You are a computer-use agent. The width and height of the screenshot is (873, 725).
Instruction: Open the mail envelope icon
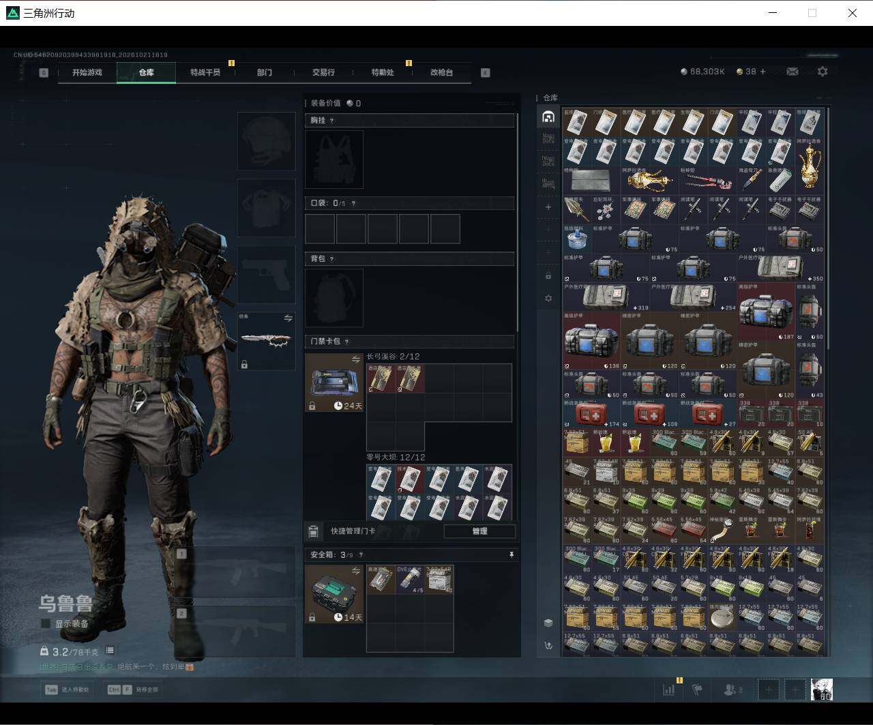pyautogui.click(x=792, y=72)
